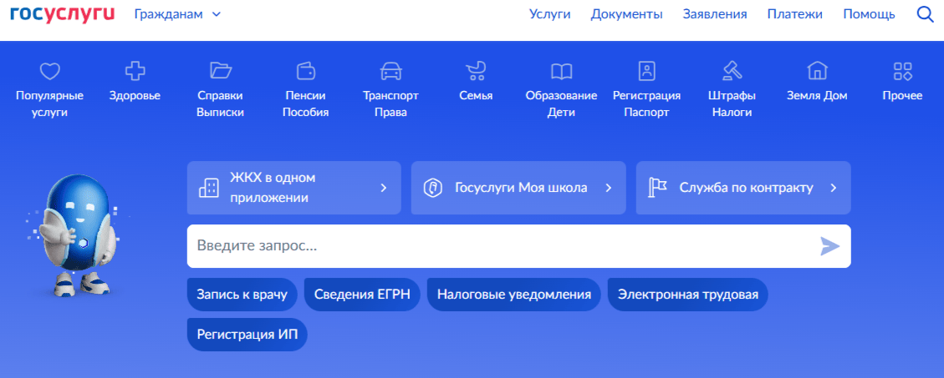Open the Пенсии Пособия wallet icon
944x378 pixels.
click(305, 70)
